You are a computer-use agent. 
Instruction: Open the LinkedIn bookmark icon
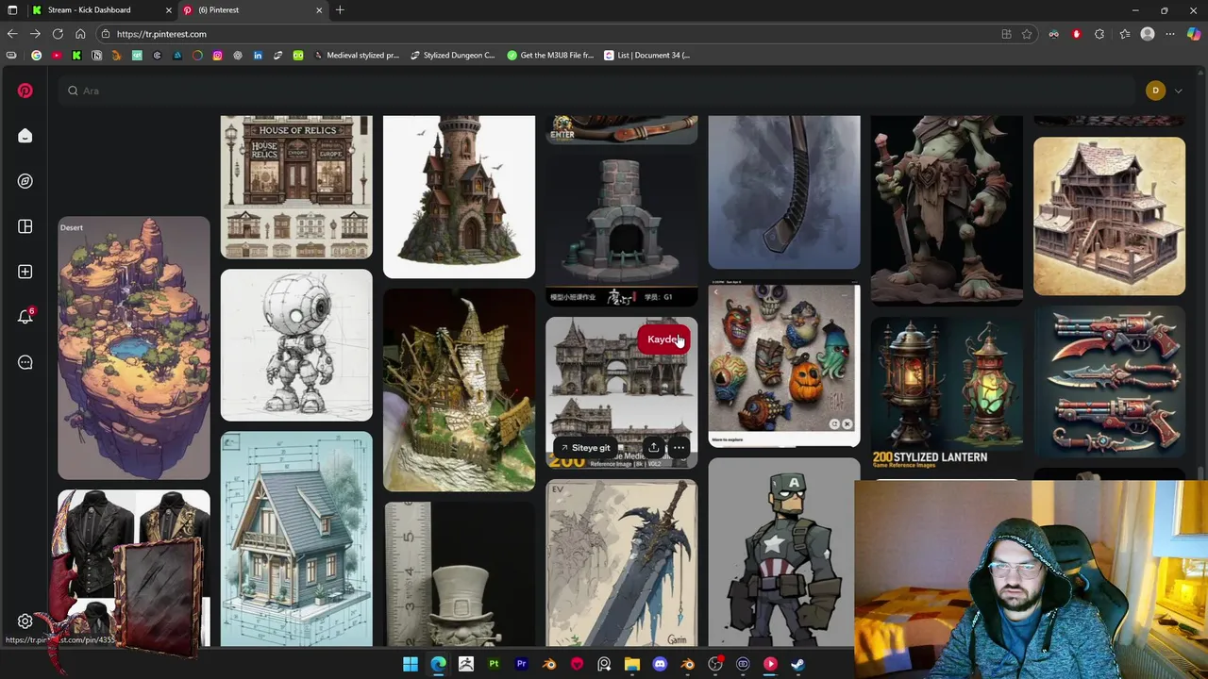coord(258,56)
